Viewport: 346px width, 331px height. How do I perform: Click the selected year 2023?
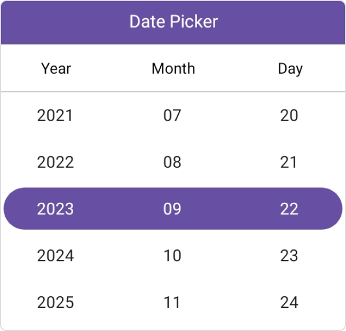55,209
